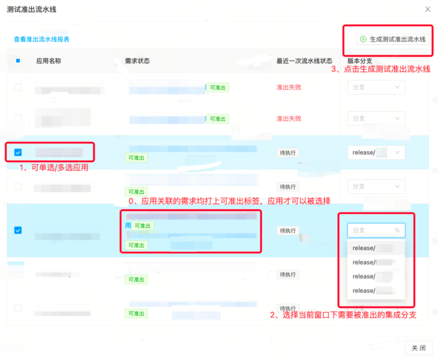Uncheck the app row with the open branch list
Image resolution: width=438 pixels, height=358 pixels.
click(x=18, y=230)
